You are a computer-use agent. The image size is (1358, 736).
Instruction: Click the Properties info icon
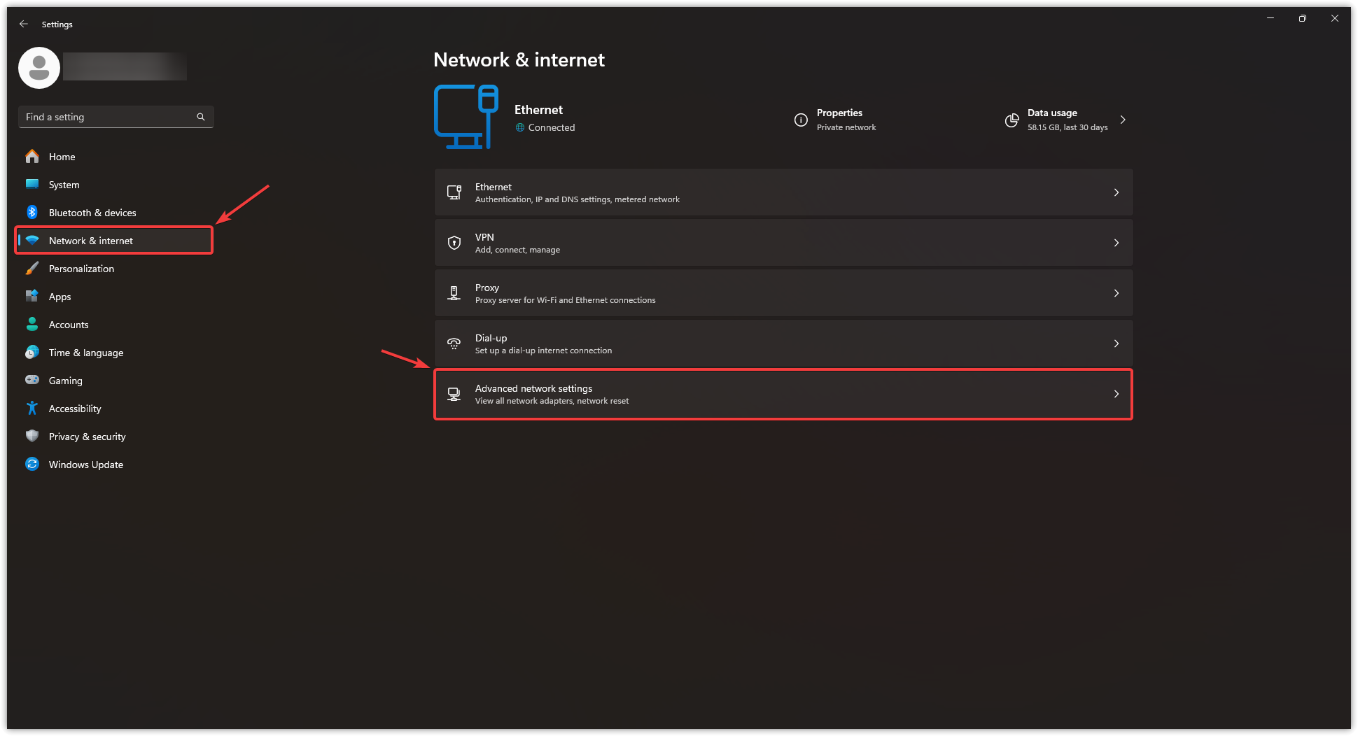(801, 120)
